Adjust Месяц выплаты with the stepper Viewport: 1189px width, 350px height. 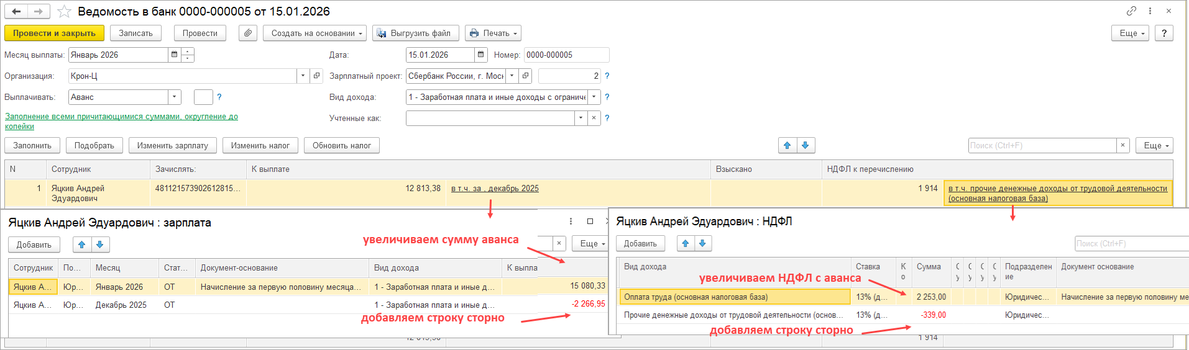(x=188, y=55)
